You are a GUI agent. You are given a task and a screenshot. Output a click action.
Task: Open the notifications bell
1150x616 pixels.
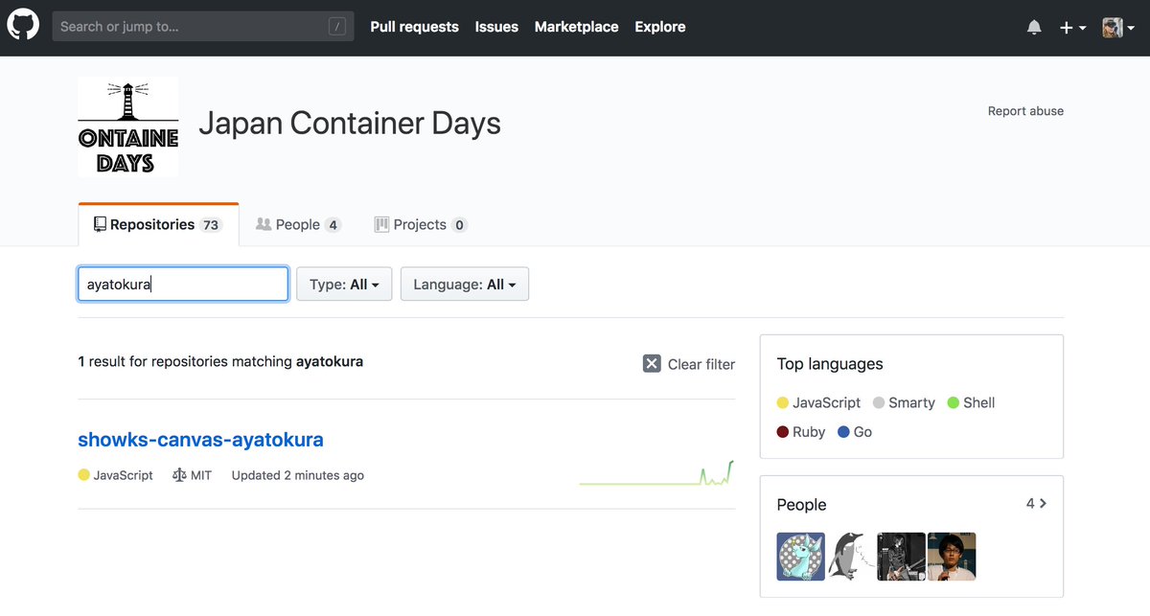pyautogui.click(x=1034, y=28)
